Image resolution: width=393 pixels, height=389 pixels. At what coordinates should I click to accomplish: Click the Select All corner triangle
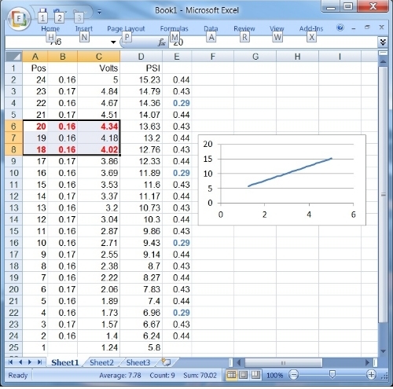point(13,57)
